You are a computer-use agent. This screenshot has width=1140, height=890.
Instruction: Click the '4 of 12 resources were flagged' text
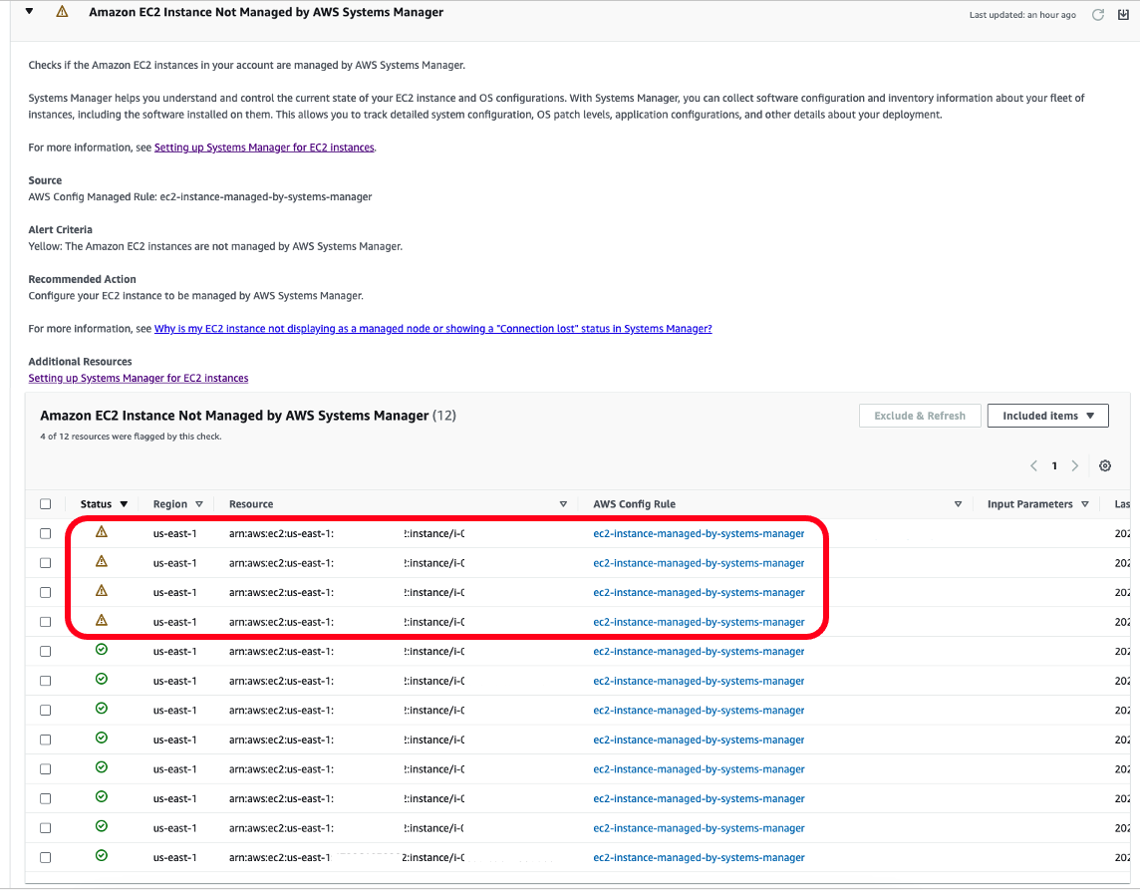click(131, 437)
